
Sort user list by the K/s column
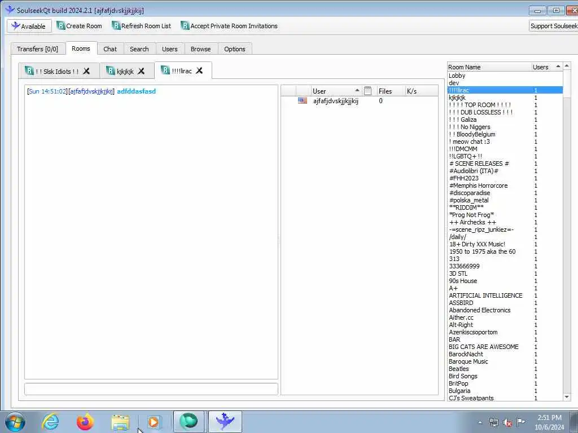(421, 91)
